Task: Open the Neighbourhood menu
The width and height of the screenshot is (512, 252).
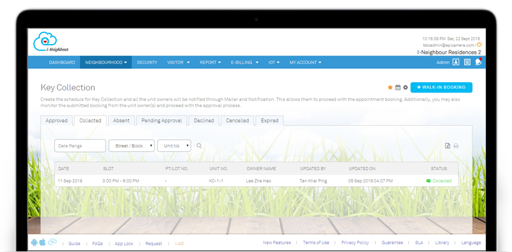Action: click(x=106, y=62)
